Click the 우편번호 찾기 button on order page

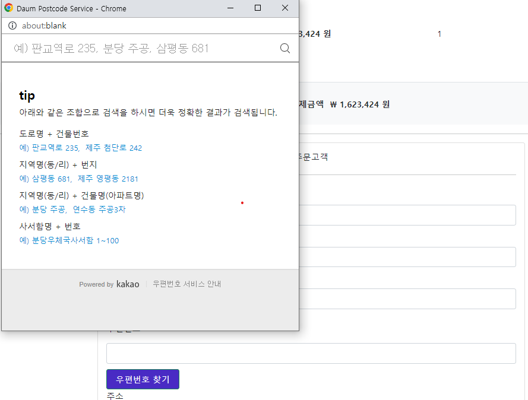click(x=143, y=379)
